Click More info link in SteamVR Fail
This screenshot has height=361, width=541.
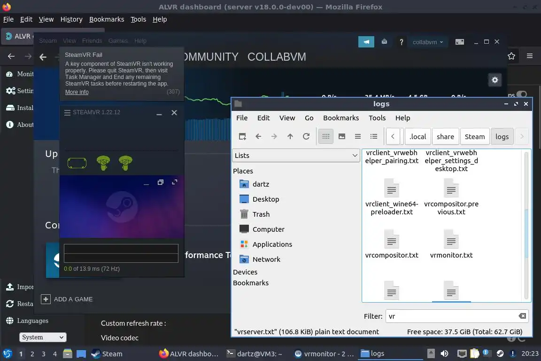[77, 92]
